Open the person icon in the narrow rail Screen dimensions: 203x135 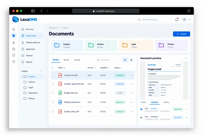(x=14, y=42)
